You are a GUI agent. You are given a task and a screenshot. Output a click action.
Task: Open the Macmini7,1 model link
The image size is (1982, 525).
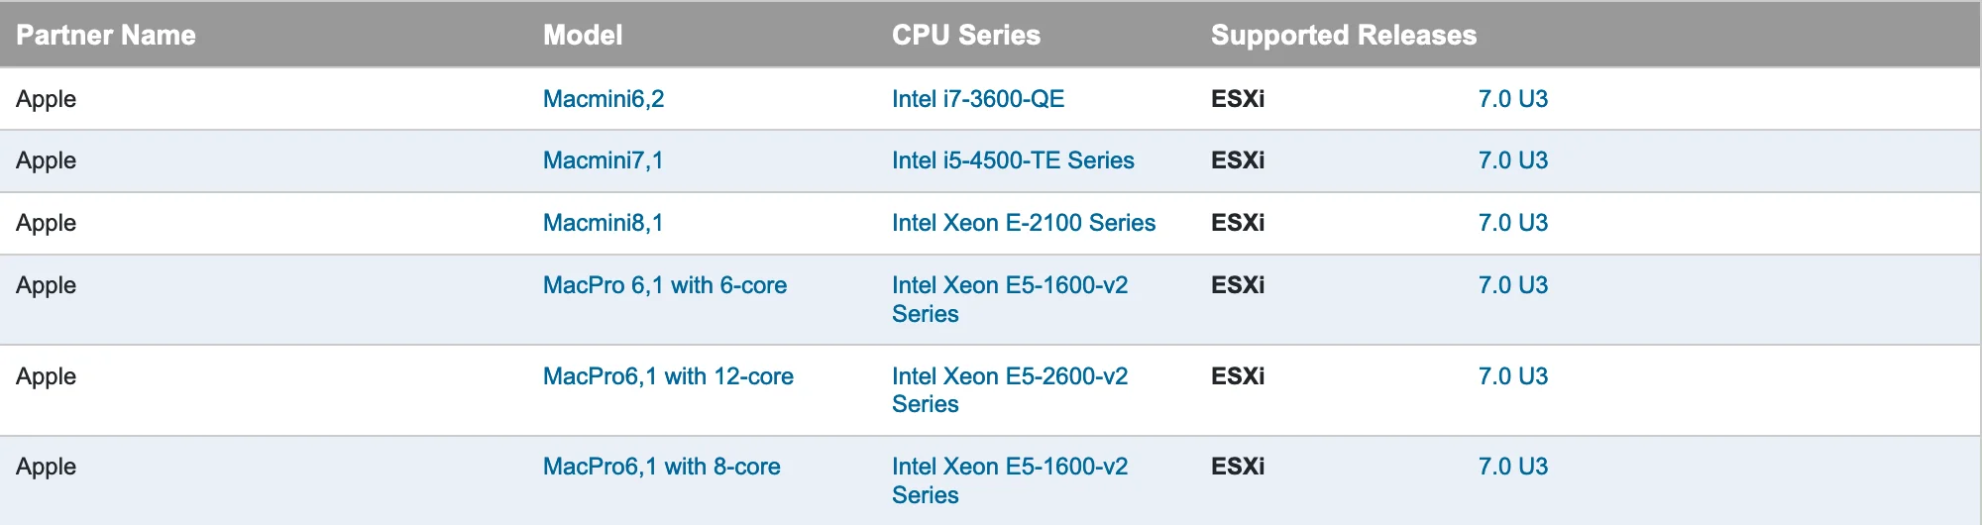tap(603, 160)
